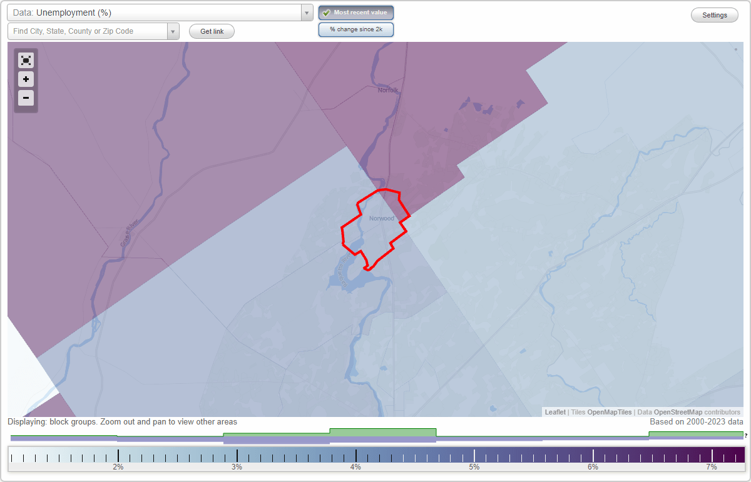Click the green histogram bar above the legend
This screenshot has width=751, height=482.
[383, 433]
